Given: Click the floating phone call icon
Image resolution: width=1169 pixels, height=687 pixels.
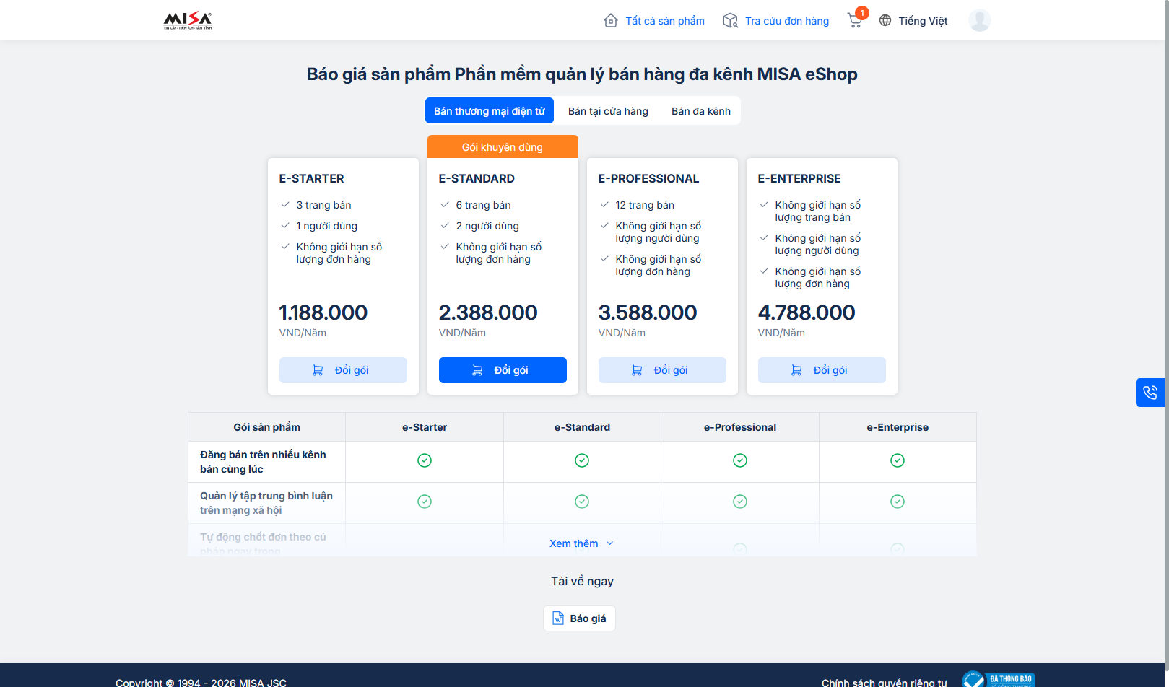Looking at the screenshot, I should [1150, 393].
